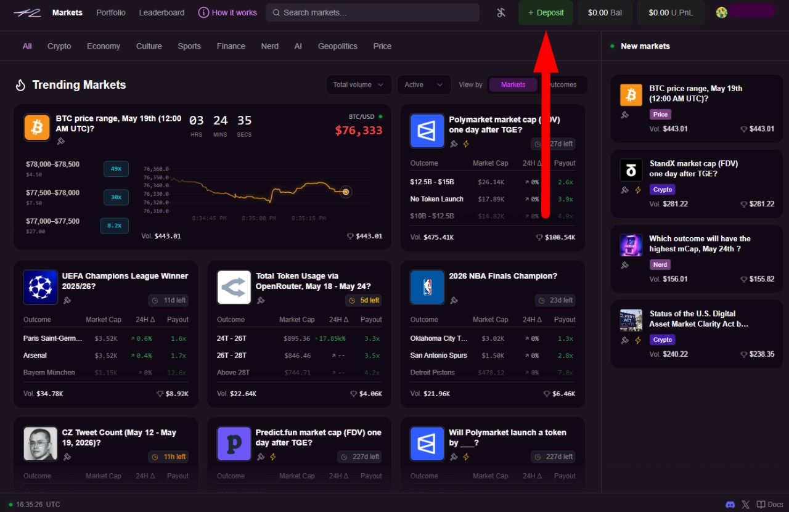This screenshot has height=512, width=789.
Task: Click the No Token Launch outcome row
Action: (493, 199)
